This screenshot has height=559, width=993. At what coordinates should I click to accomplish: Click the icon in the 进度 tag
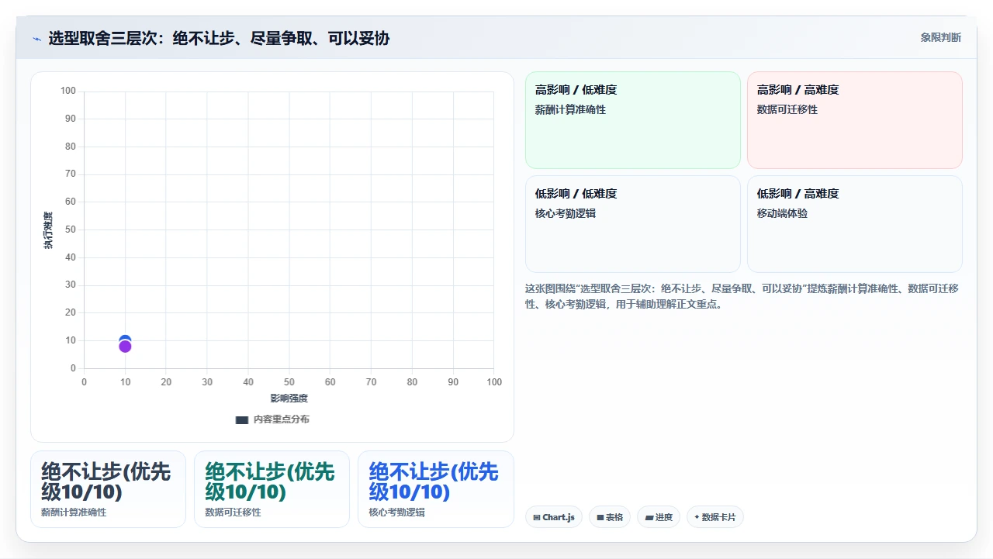(649, 517)
